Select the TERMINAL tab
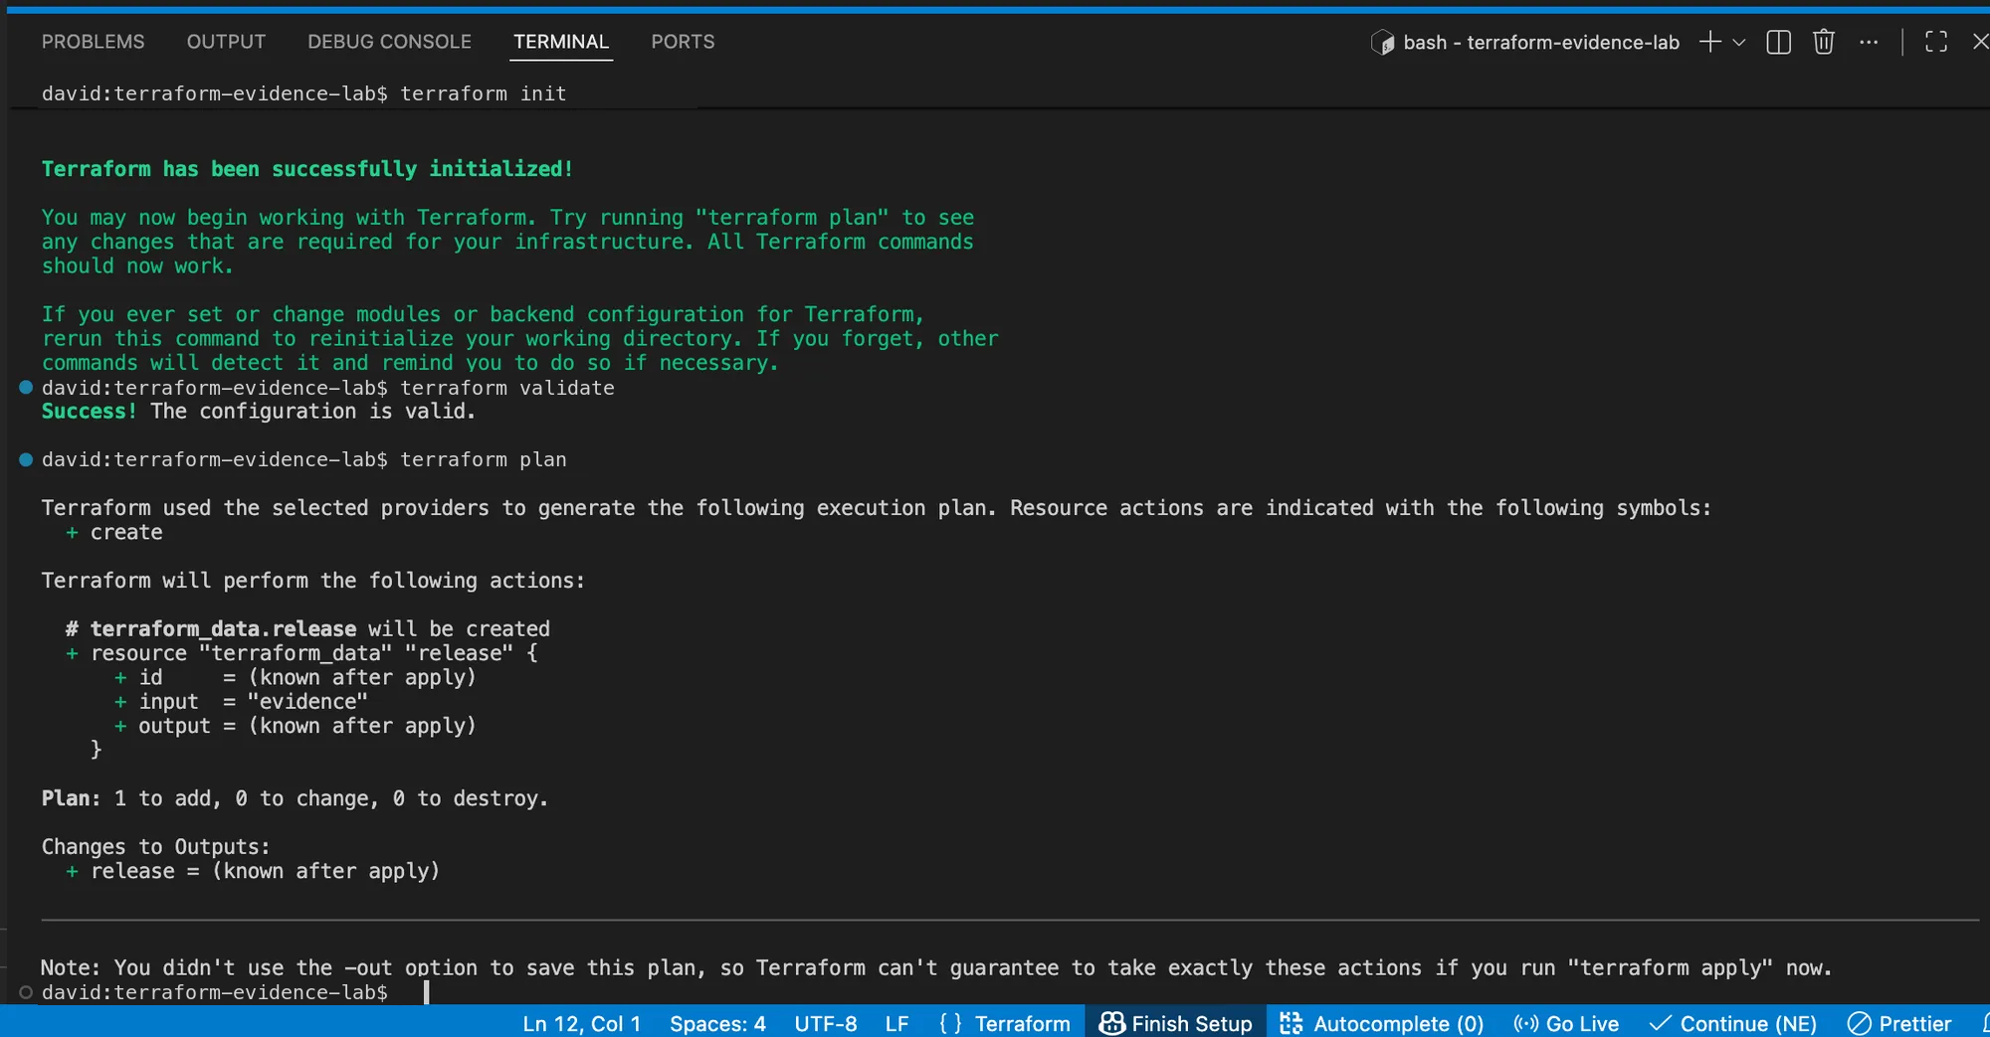This screenshot has width=1990, height=1037. (x=561, y=42)
